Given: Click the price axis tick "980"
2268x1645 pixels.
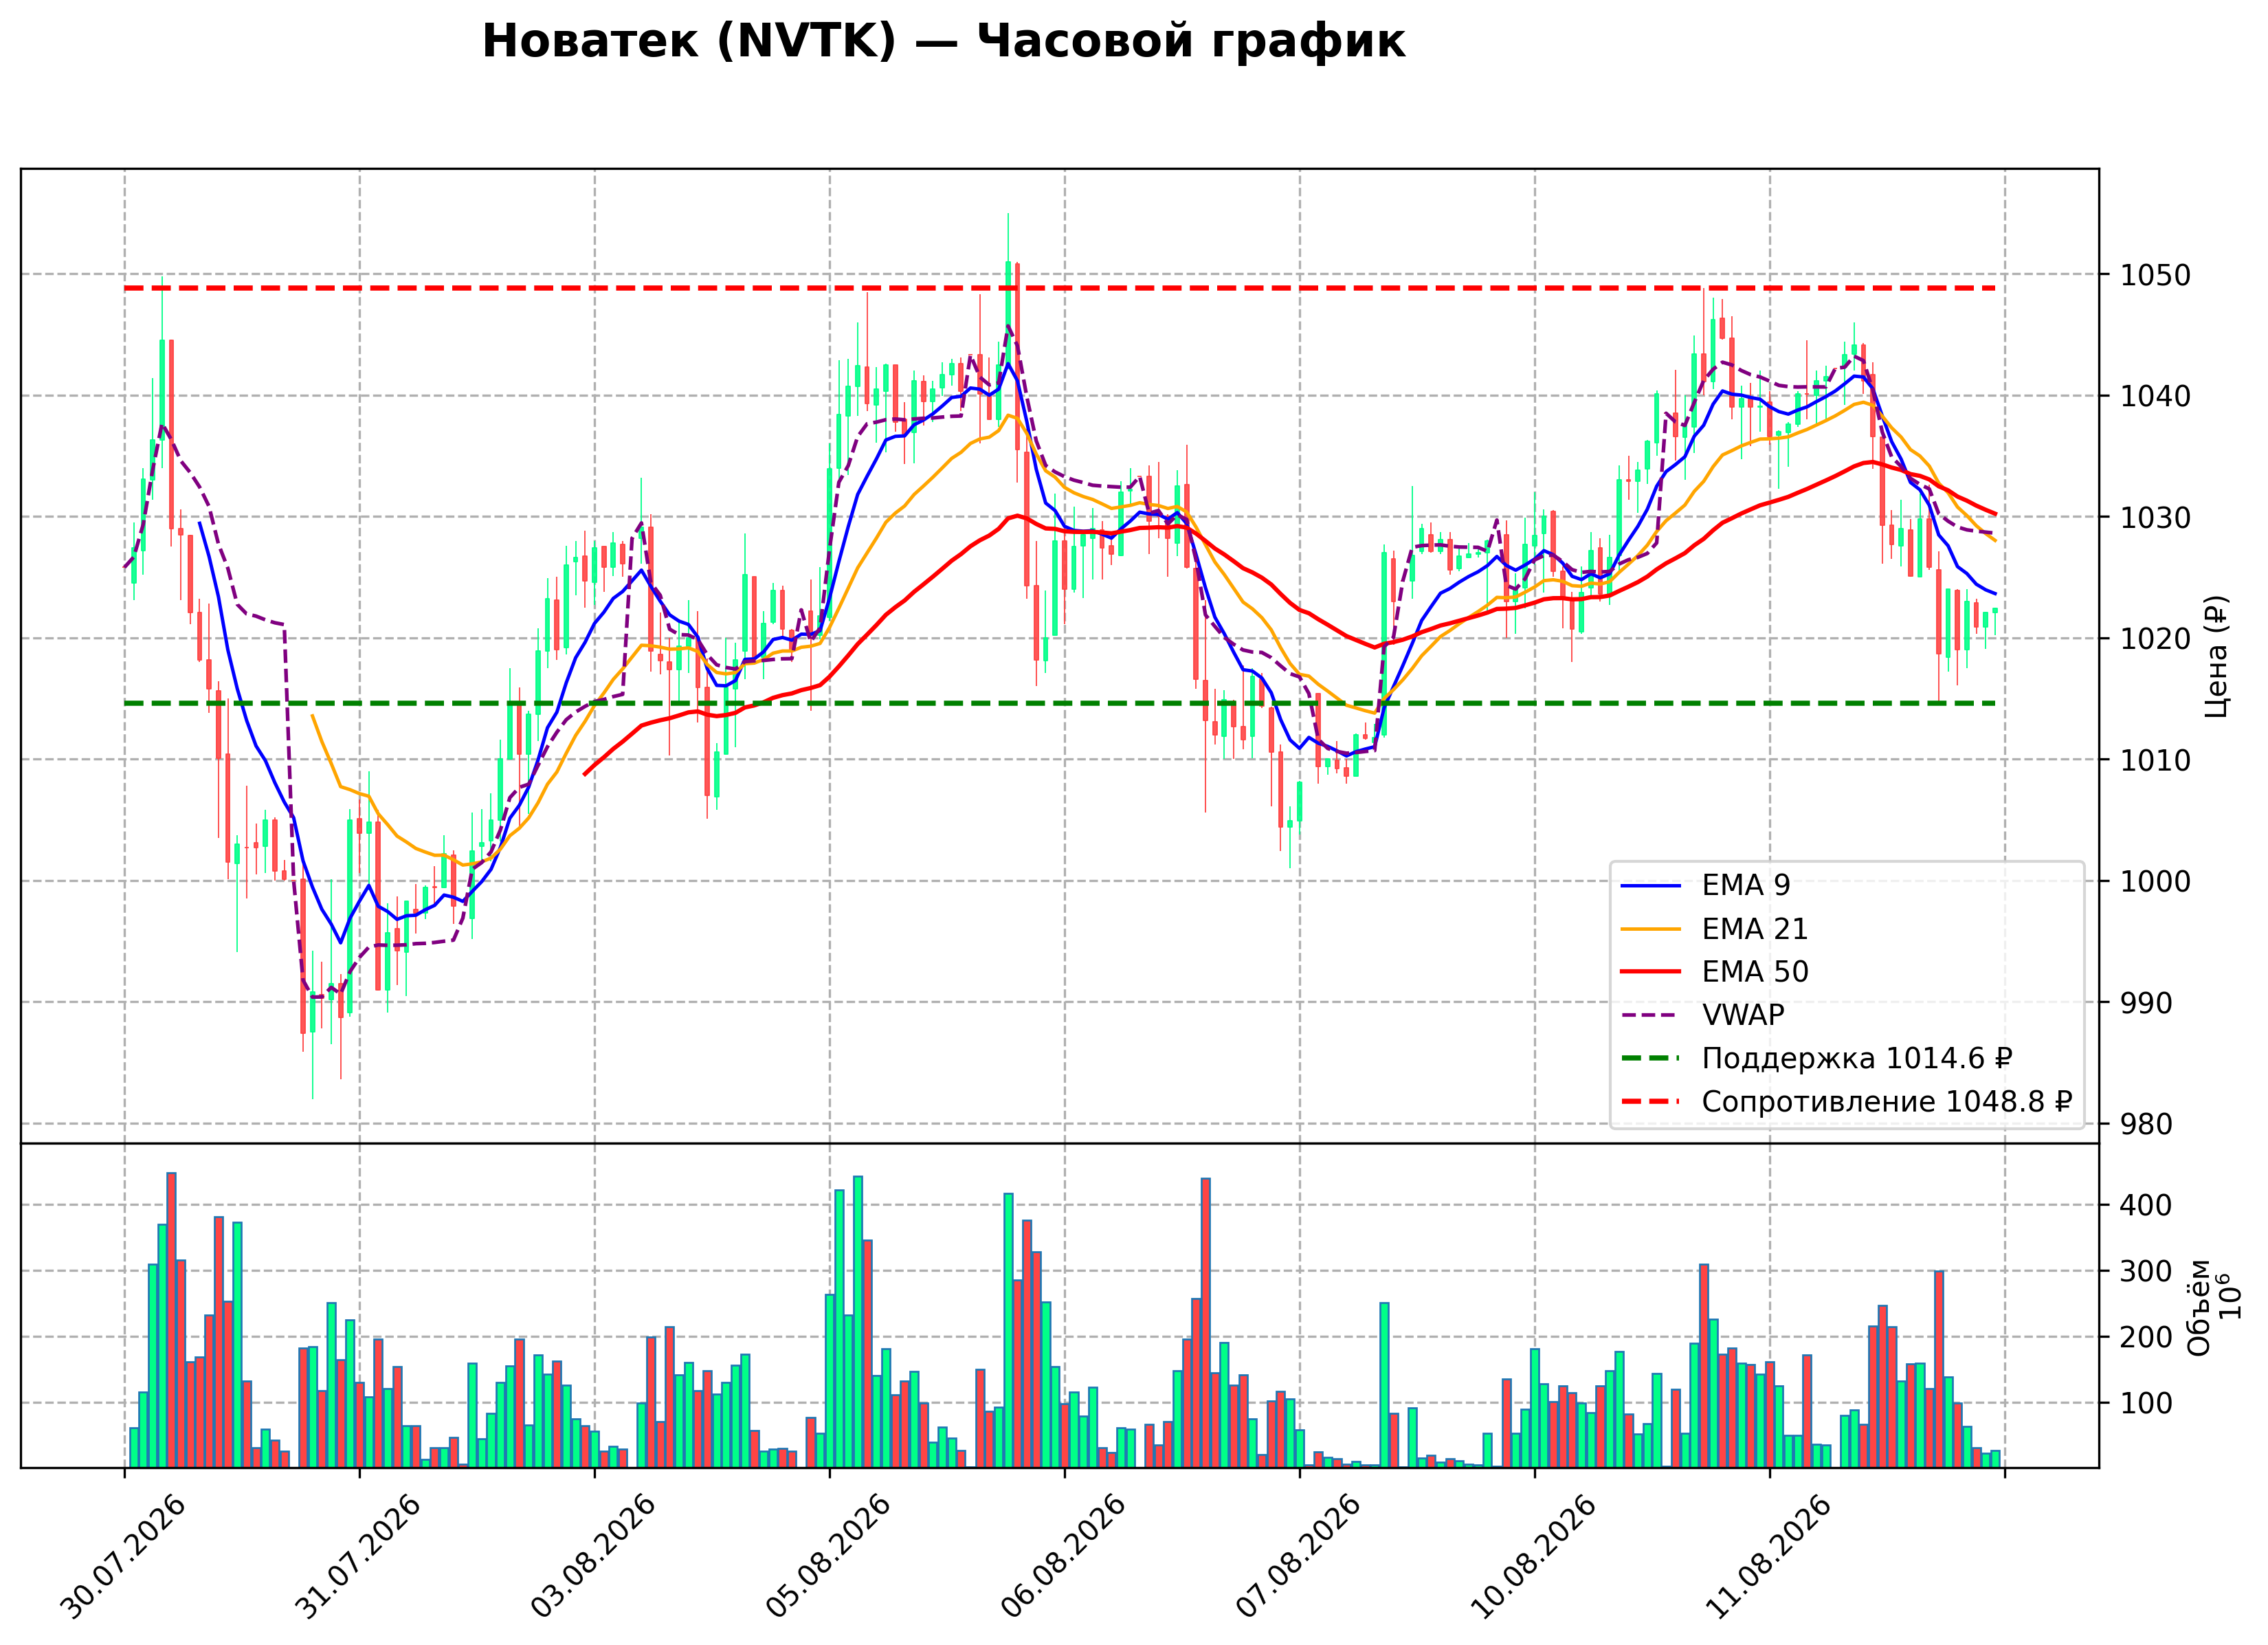Looking at the screenshot, I should [2146, 1124].
